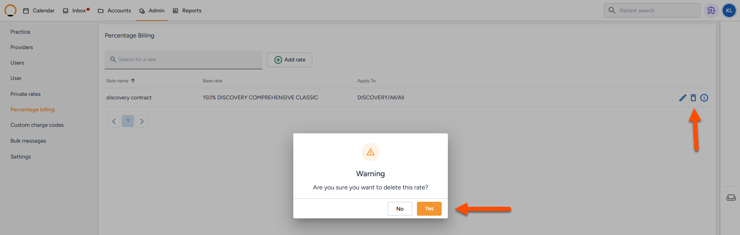Confirm deletion with the Yes button
The image size is (740, 235).
429,209
